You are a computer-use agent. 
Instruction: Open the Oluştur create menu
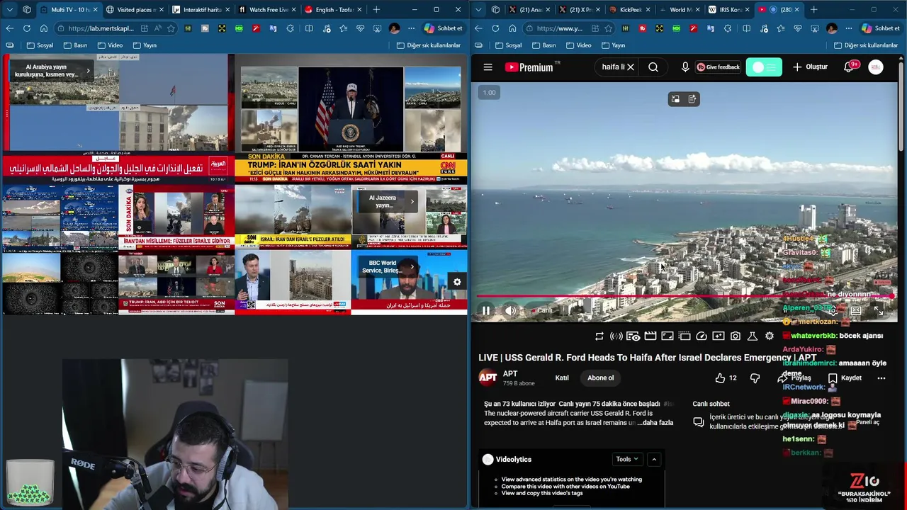pyautogui.click(x=810, y=67)
